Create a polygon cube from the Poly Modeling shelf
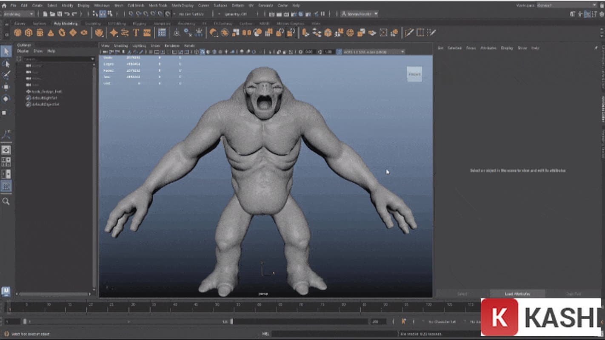Screen dimensions: 605x340 pyautogui.click(x=29, y=32)
